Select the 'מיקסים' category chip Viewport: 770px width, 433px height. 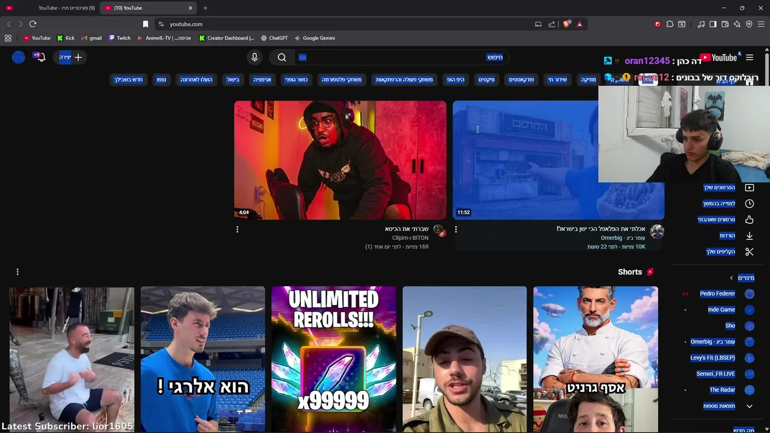point(487,79)
